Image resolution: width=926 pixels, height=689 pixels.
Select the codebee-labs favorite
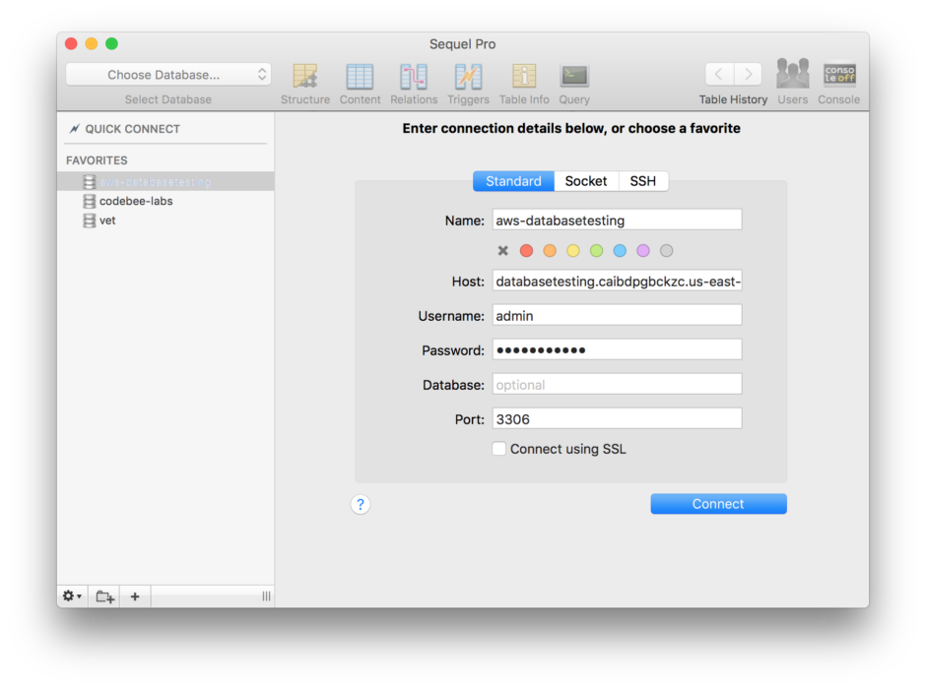click(165, 201)
